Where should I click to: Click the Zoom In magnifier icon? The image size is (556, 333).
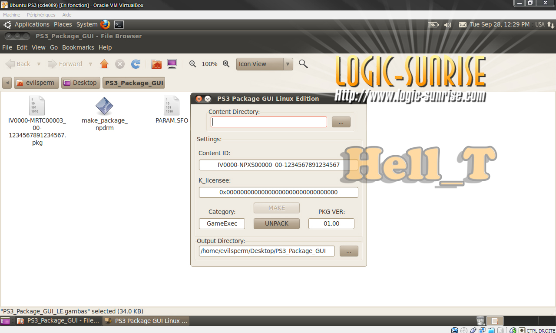[x=226, y=64]
